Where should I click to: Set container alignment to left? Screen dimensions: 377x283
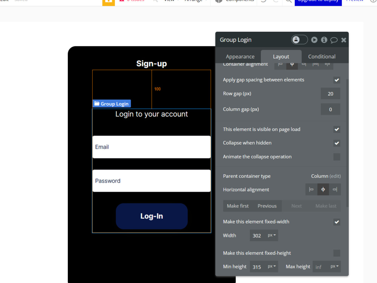(280, 65)
